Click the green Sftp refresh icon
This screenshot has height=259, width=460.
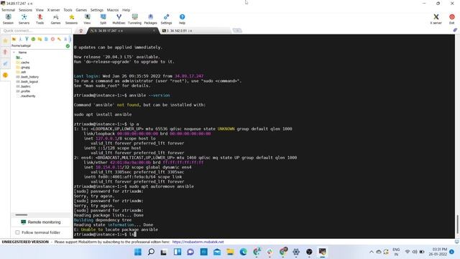33,39
